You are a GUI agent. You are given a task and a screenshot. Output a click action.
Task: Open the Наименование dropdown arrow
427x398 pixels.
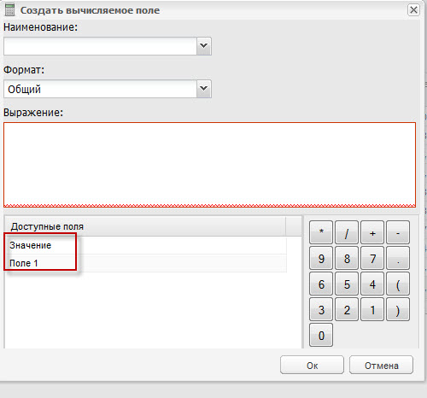(203, 46)
